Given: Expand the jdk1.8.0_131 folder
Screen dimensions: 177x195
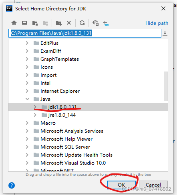Looking at the screenshot, I should click(35, 107).
